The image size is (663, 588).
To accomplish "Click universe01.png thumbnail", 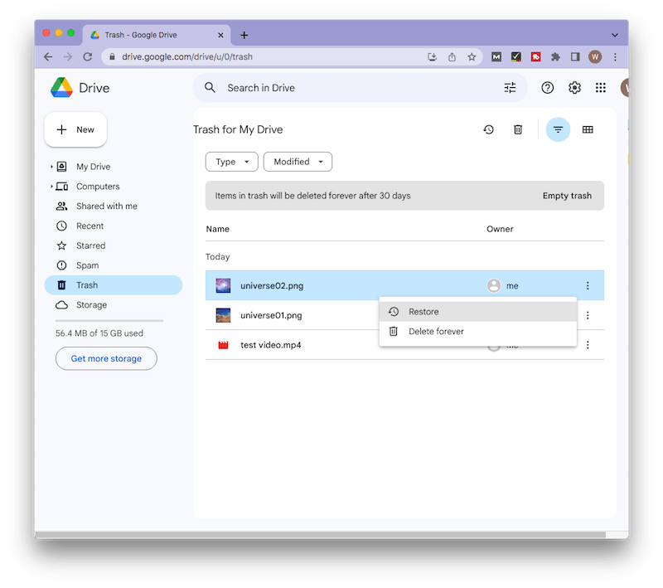I will point(223,315).
